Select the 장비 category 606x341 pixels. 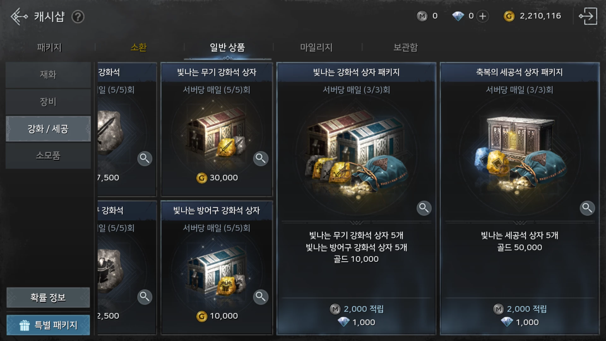[x=48, y=102]
